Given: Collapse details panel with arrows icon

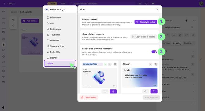Looking at the screenshot, I should coord(194,20).
